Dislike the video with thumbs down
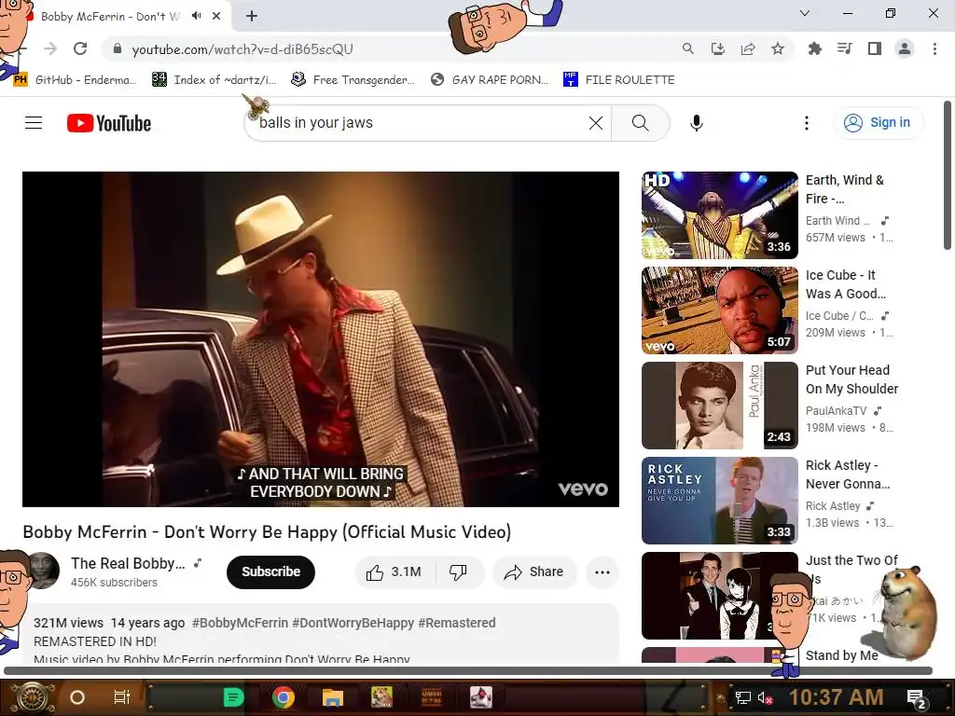955x716 pixels. [x=458, y=571]
